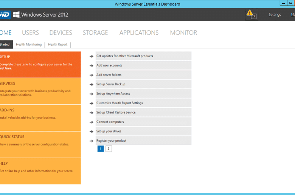Open Settings in the header
Screen dimensions: 295x195
click(x=275, y=14)
